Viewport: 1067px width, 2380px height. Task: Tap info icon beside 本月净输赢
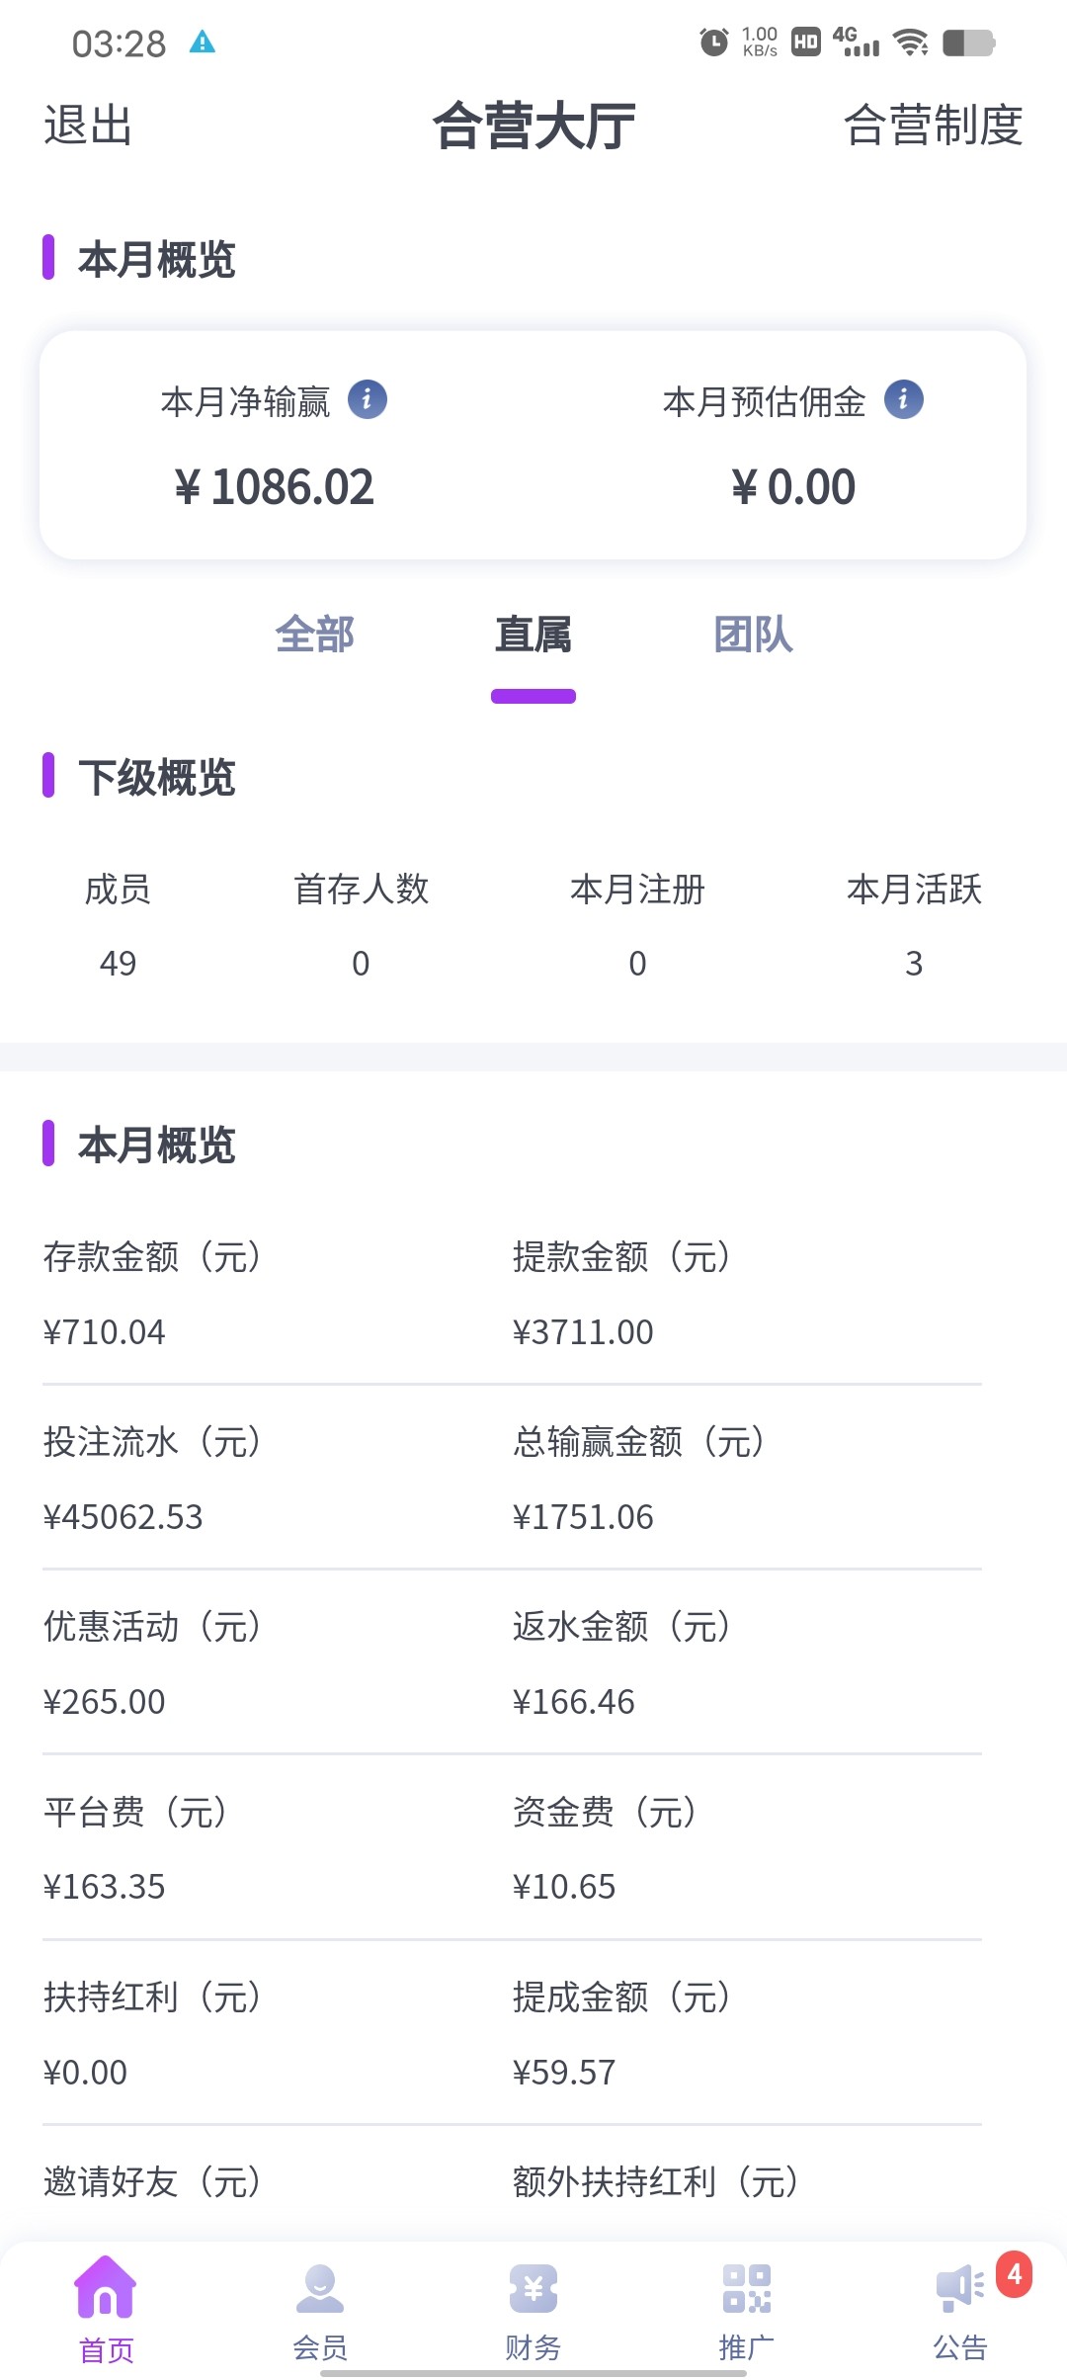click(368, 400)
